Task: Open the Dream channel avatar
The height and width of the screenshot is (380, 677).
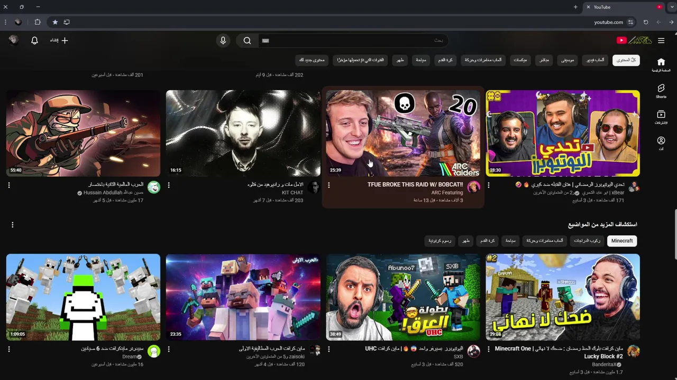Action: (x=154, y=351)
